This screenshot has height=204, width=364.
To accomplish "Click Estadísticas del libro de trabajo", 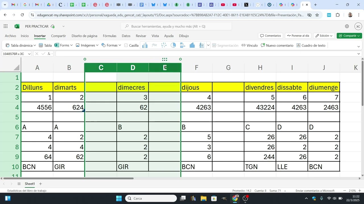I will (x=27, y=191).
